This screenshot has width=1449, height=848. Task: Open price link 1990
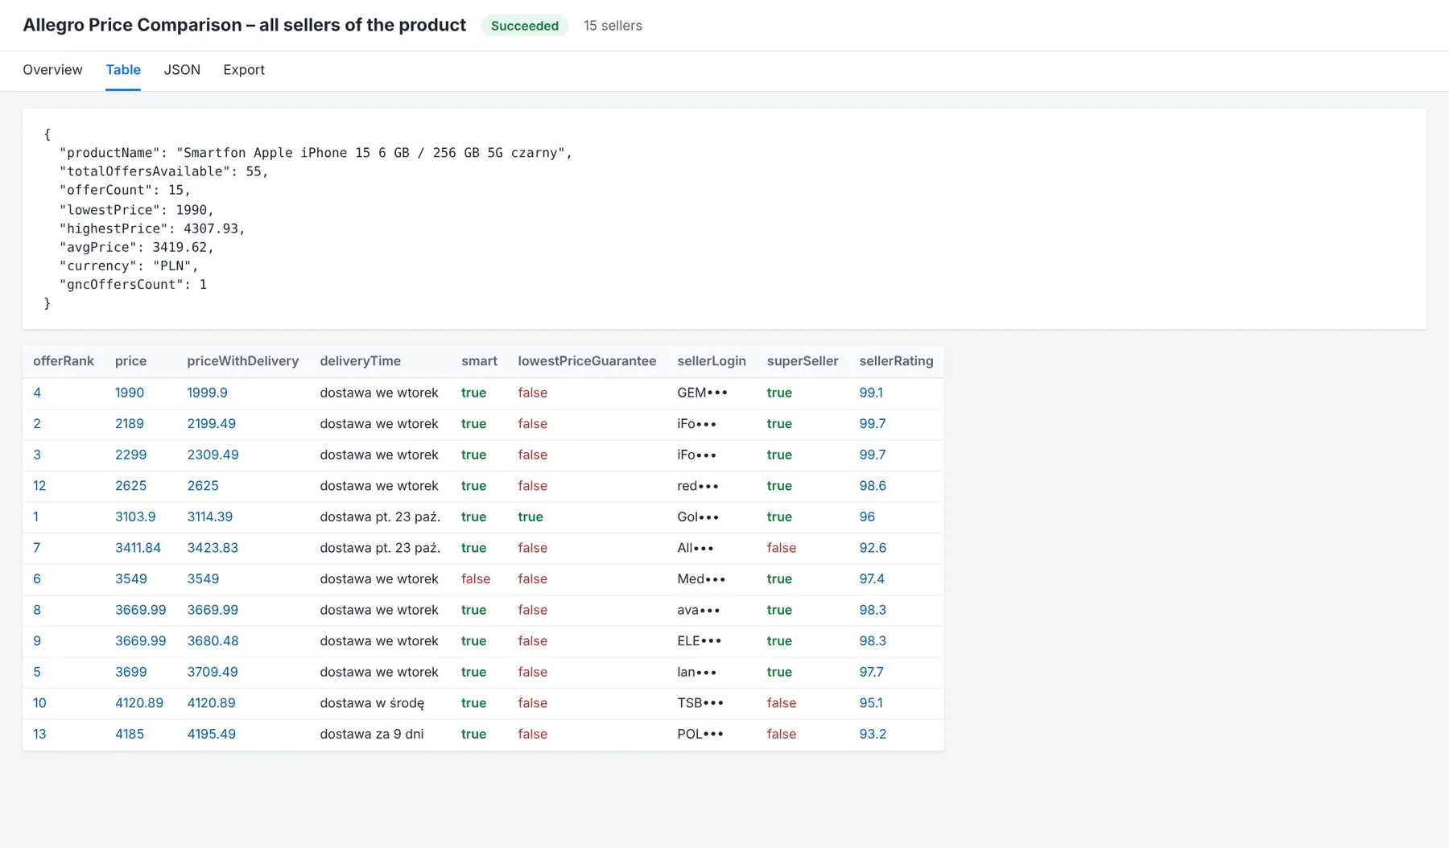[130, 393]
